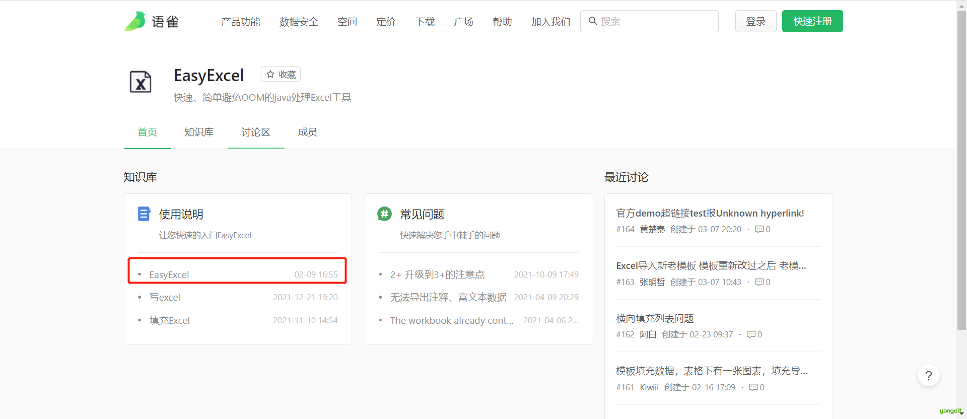Open the 广场 menu item
Viewport: 967px width, 419px height.
tap(463, 22)
